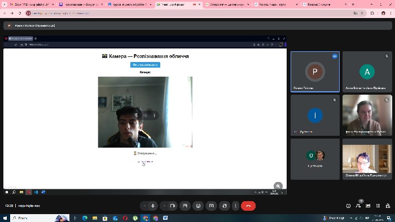Expand camera video settings arrow
This screenshot has width=395, height=222.
pos(164,206)
